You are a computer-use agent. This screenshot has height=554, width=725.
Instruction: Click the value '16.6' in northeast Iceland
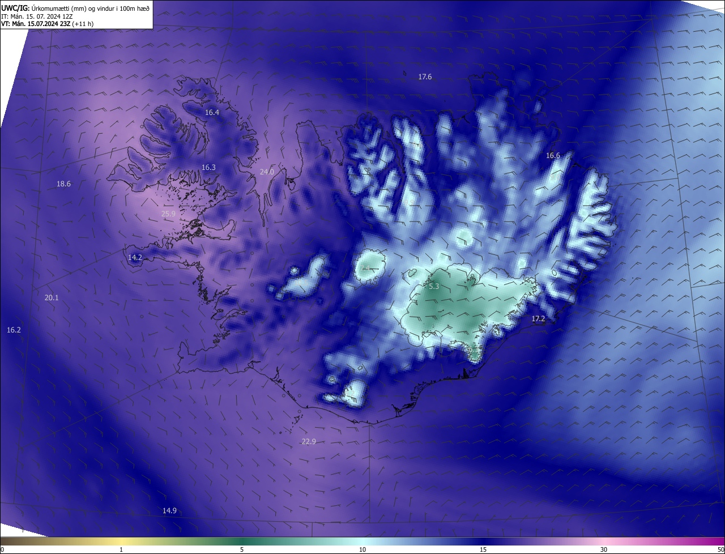pos(553,156)
